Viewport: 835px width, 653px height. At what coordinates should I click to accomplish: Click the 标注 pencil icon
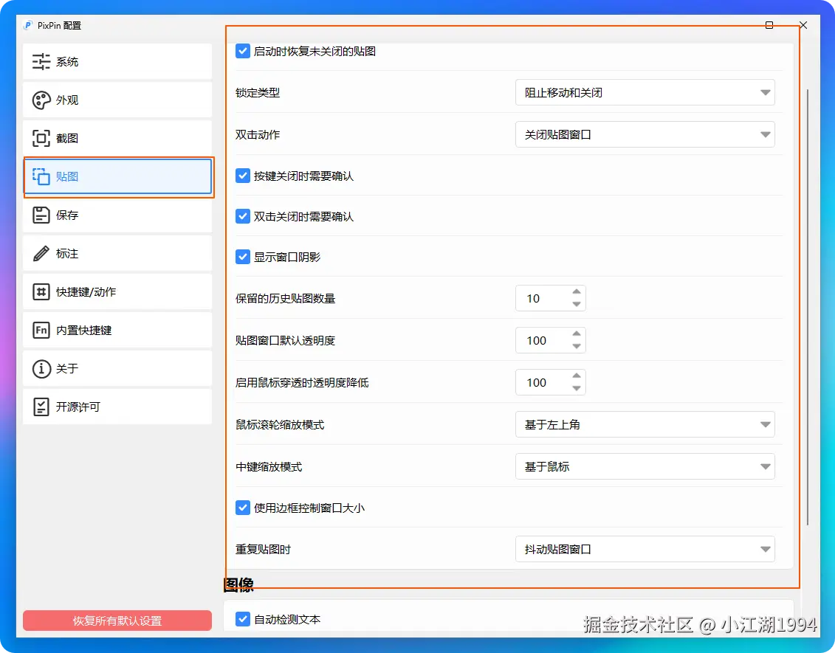coord(41,253)
